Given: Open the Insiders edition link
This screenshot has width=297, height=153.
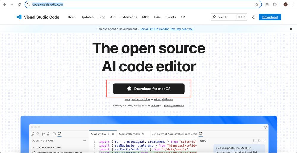Looking at the screenshot, I should coord(140,99).
